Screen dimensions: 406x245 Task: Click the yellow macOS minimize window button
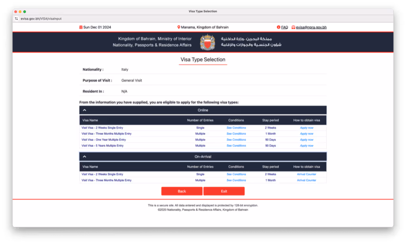click(x=20, y=12)
